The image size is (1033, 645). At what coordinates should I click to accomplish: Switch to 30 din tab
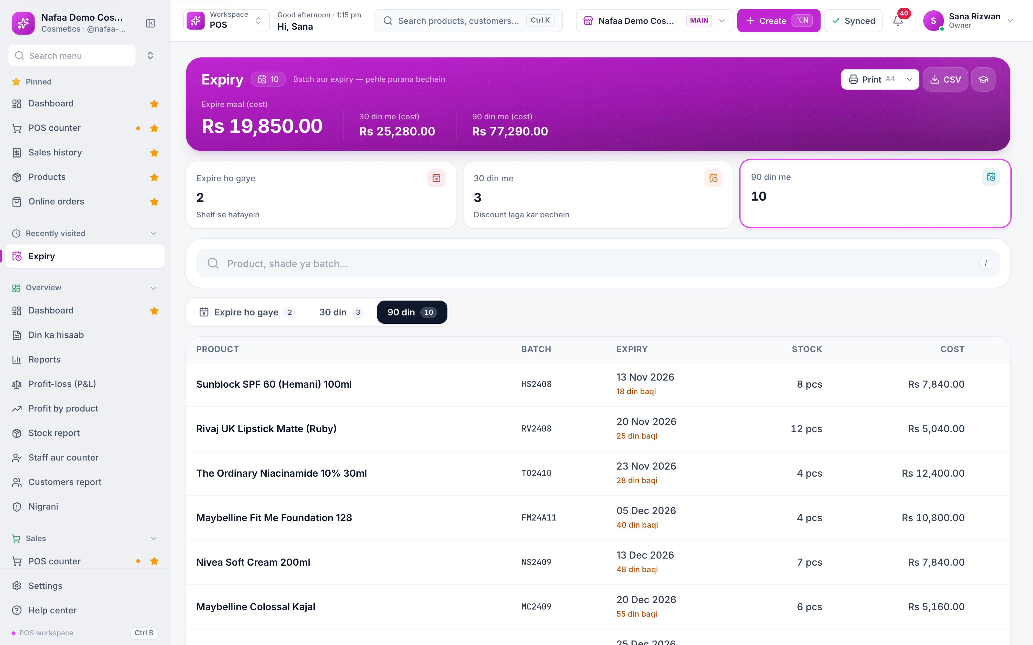(341, 312)
